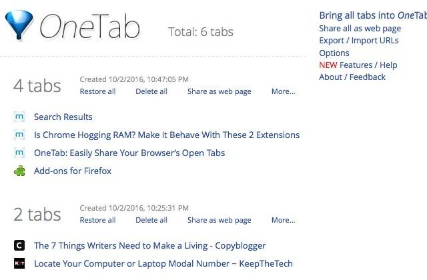Click the green puzzle icon for Add-ons for Firefox
Screen dimensions: 427x280
[x=19, y=171]
